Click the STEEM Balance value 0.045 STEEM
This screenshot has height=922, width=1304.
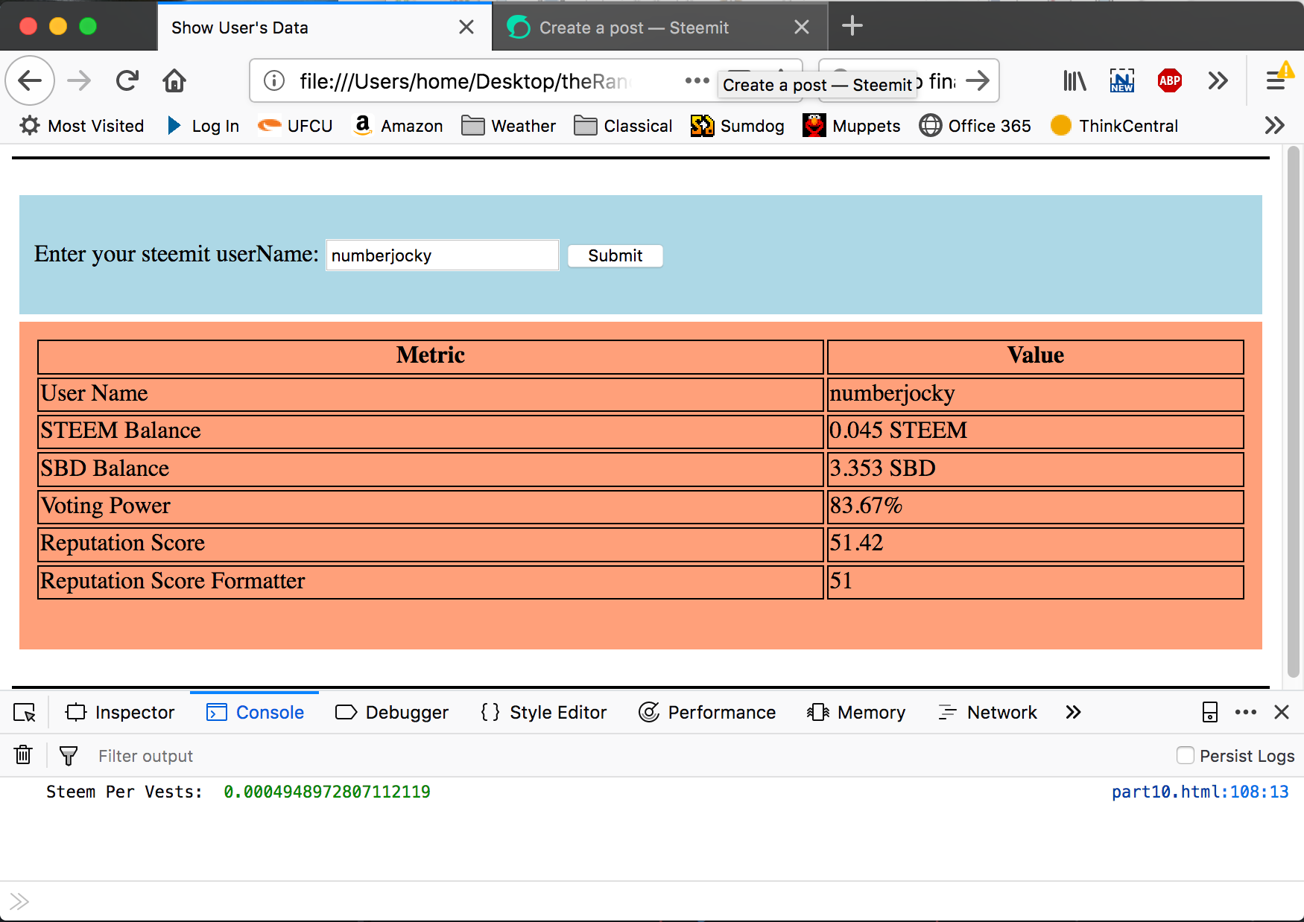point(898,430)
